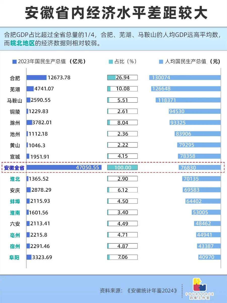
Task: Click the FOURSPACE puzzle logo icon
Action: click(x=200, y=285)
